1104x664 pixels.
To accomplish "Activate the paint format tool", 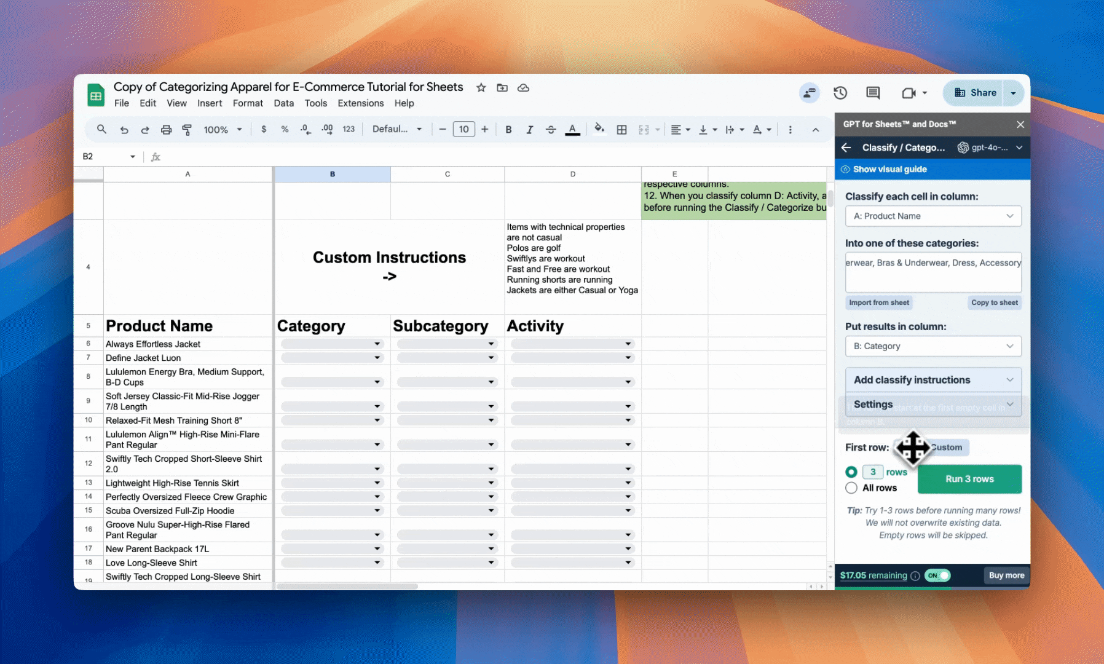I will coord(187,130).
